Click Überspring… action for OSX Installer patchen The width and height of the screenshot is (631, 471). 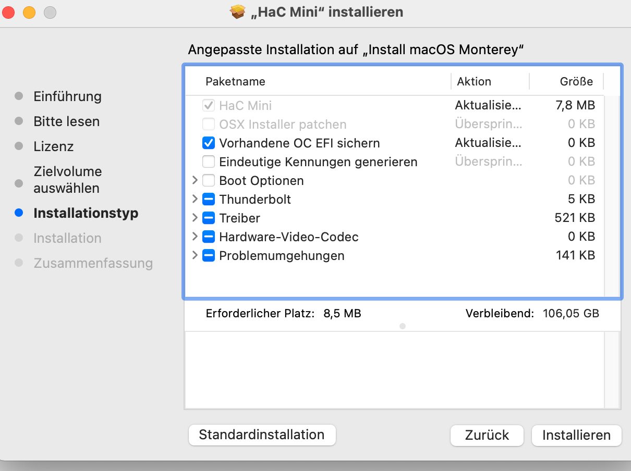pyautogui.click(x=488, y=125)
